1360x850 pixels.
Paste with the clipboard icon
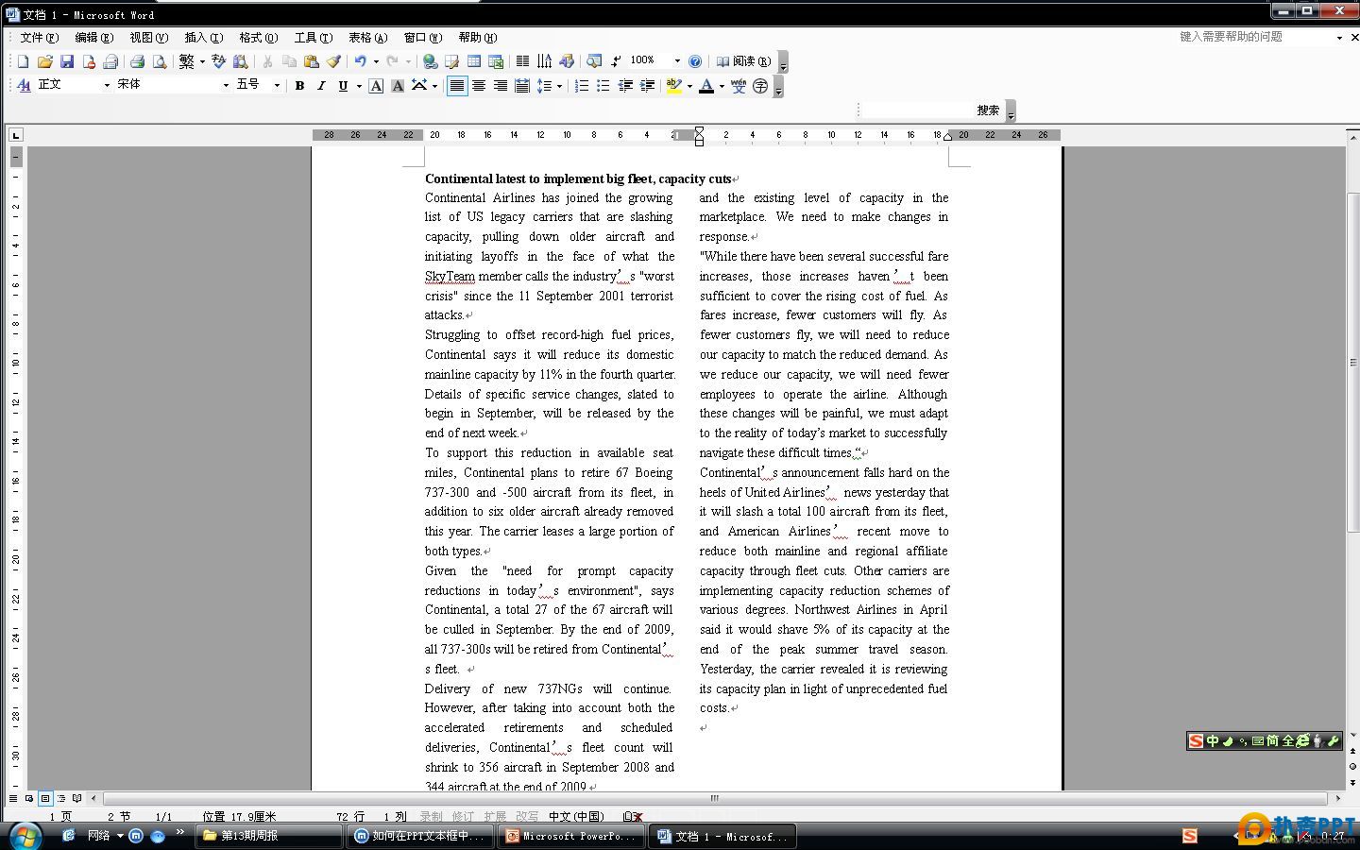pos(311,61)
